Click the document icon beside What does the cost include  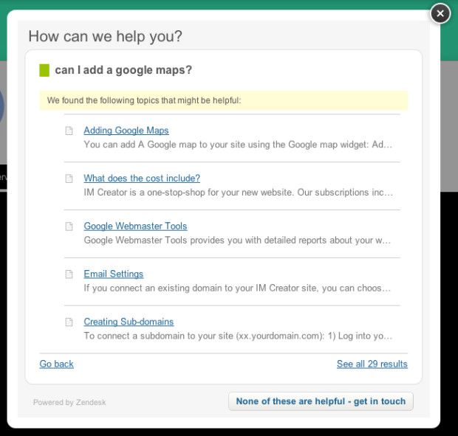click(x=69, y=179)
